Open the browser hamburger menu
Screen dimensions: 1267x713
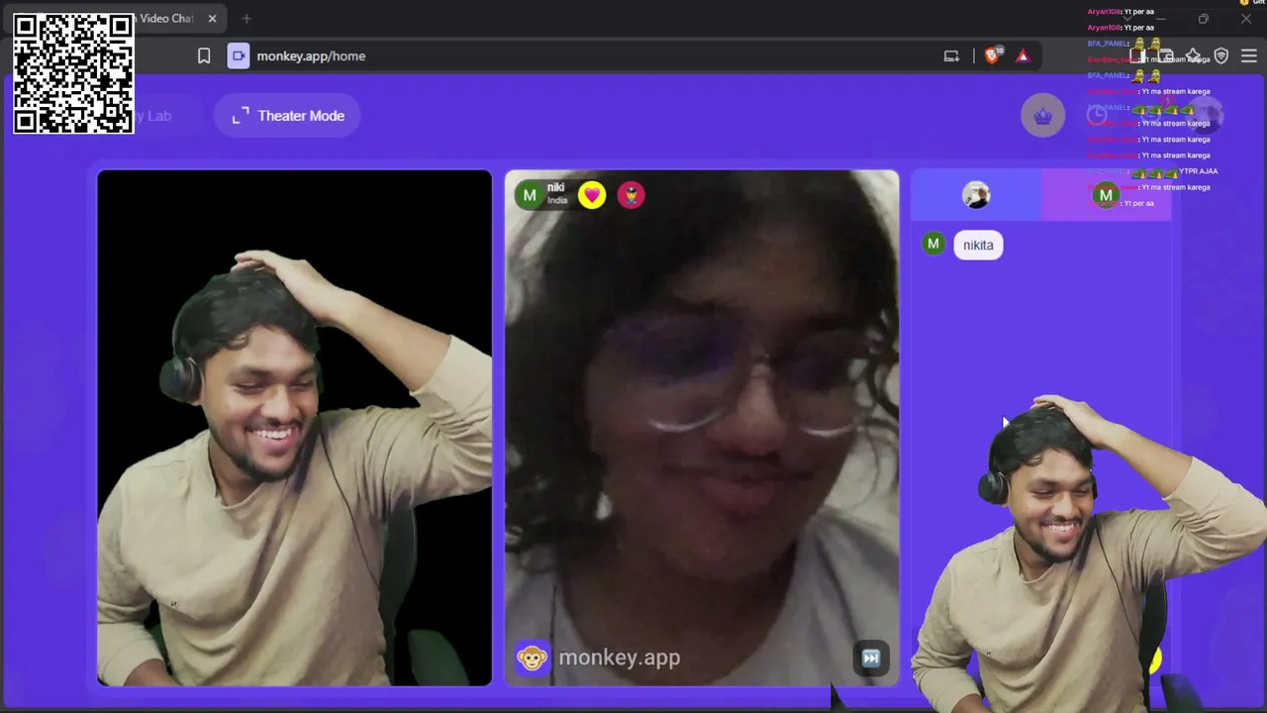(1249, 56)
